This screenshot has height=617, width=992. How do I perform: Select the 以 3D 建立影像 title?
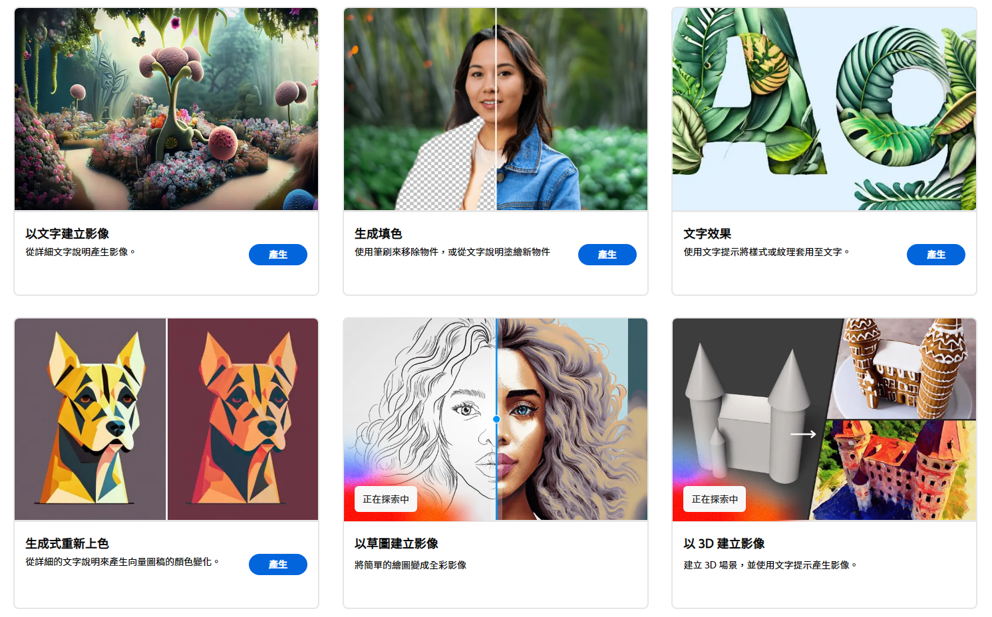[724, 543]
